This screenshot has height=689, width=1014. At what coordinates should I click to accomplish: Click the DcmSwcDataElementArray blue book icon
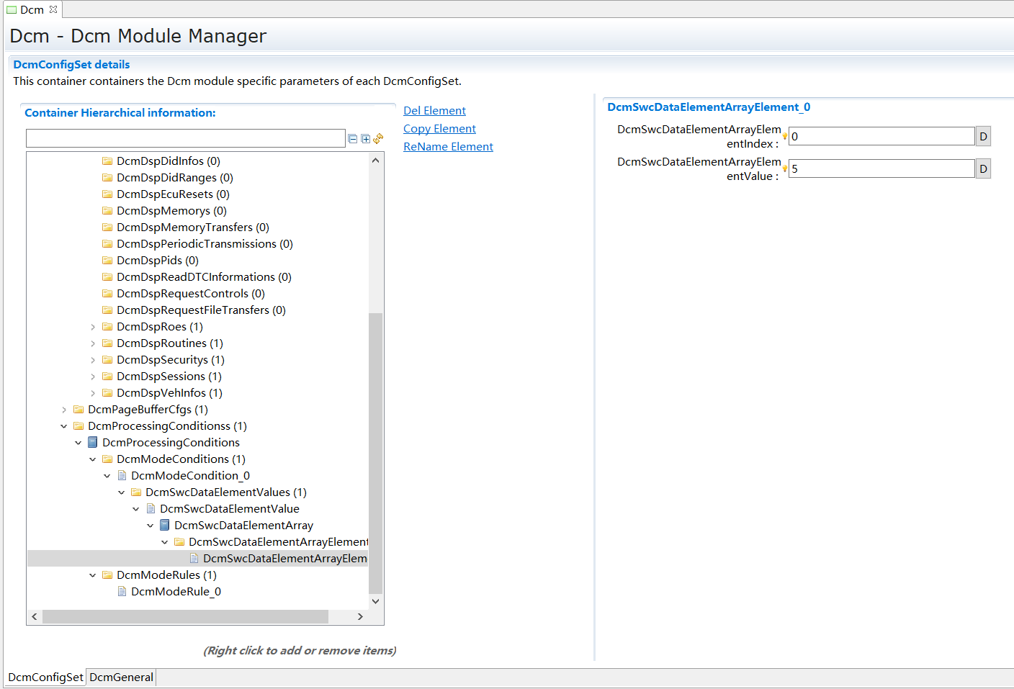tap(165, 526)
